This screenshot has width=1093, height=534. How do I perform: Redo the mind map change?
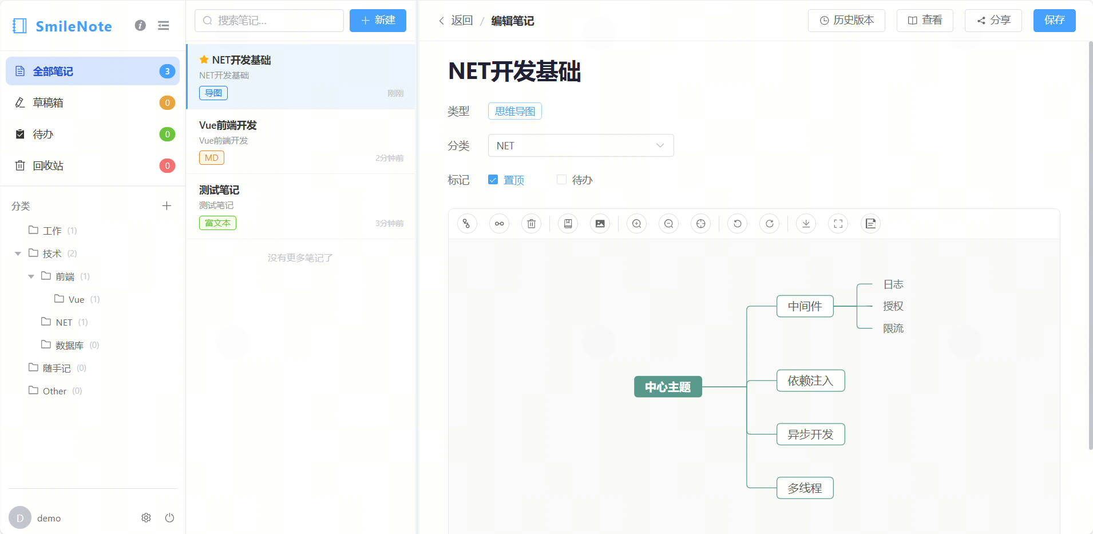click(769, 224)
